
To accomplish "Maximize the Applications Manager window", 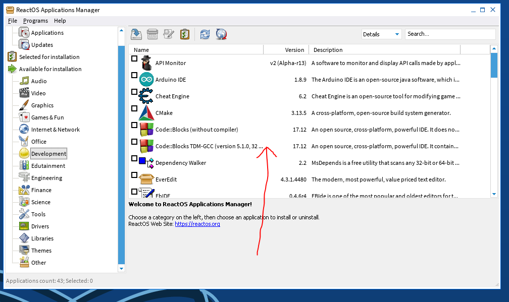I will pos(483,10).
